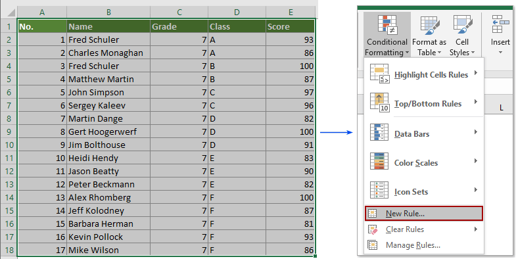Select column C header

click(179, 12)
